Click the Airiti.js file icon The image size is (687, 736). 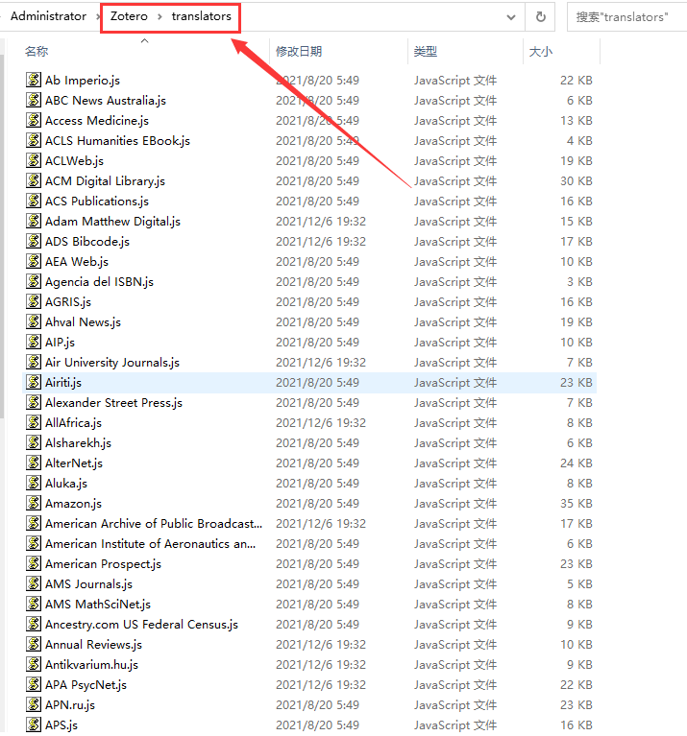34,383
